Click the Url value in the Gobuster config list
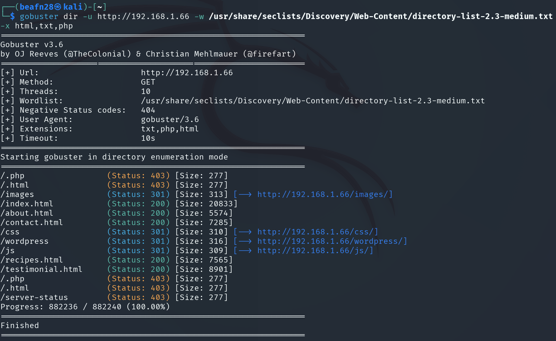Viewport: 556px width, 341px height. (187, 73)
